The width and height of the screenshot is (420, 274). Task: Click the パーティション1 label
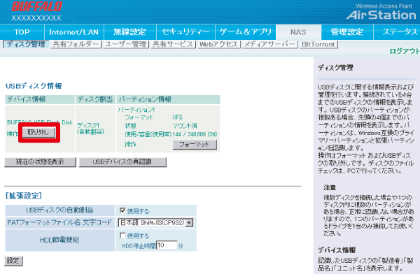[136, 110]
